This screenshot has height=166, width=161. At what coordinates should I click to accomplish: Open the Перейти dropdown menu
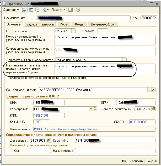pos(58,10)
